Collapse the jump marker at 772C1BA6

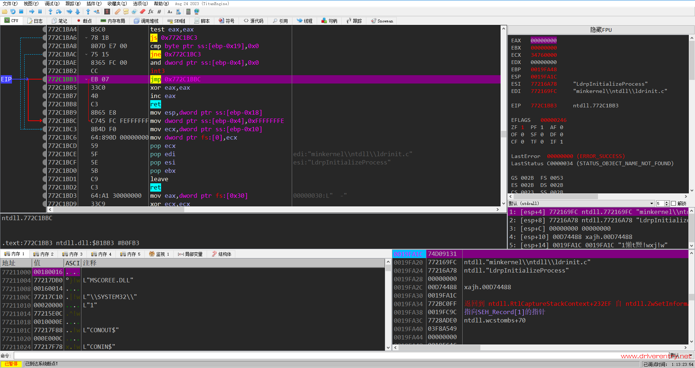86,38
